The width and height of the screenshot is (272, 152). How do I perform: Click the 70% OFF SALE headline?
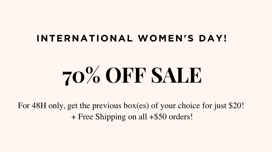tap(132, 76)
